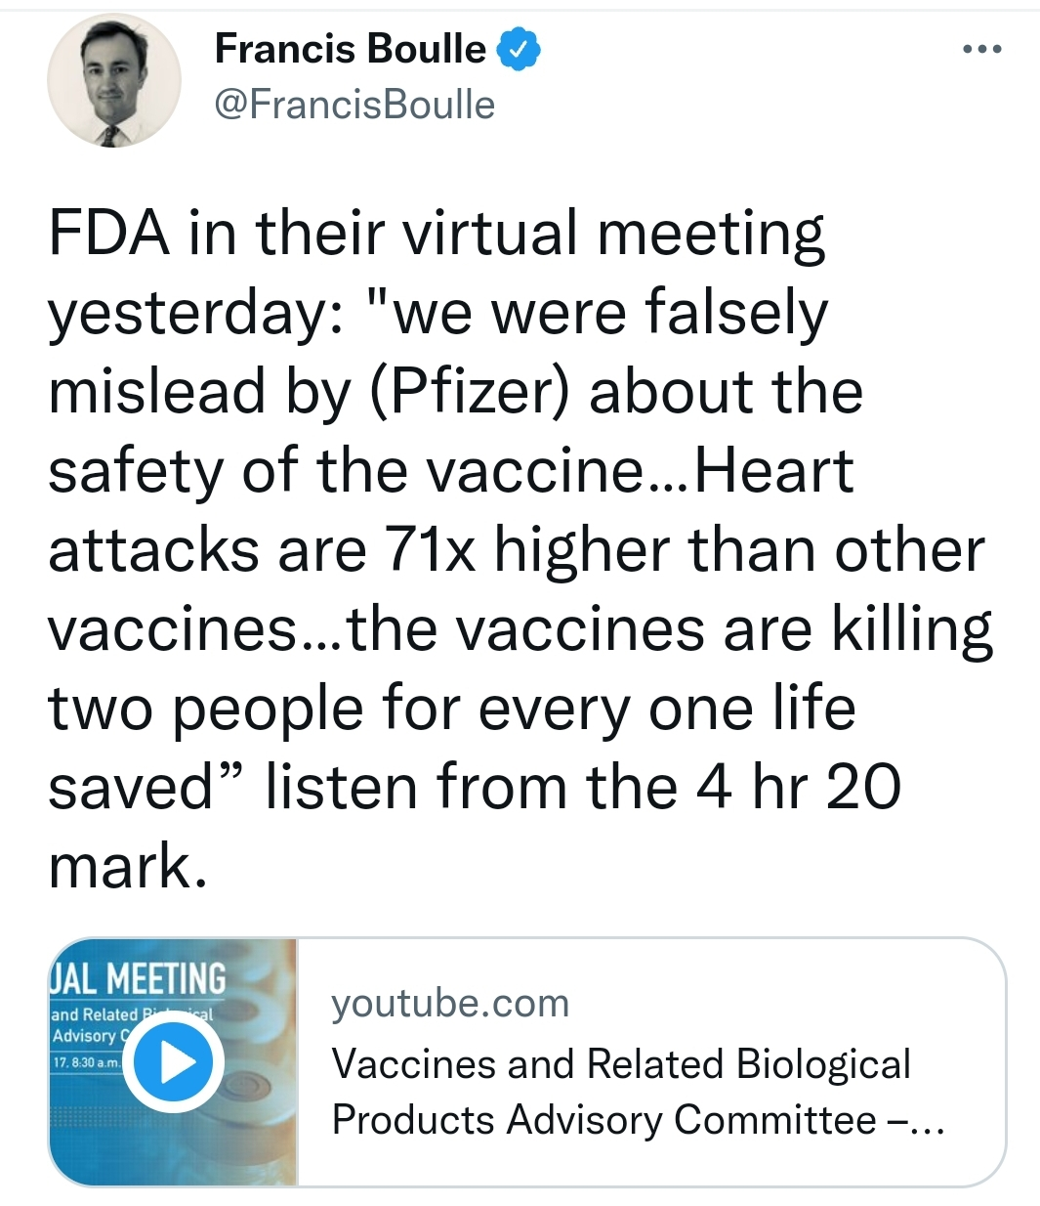This screenshot has width=1040, height=1206.
Task: Click the display name Francis Boulle
Action: pyautogui.click(x=350, y=49)
